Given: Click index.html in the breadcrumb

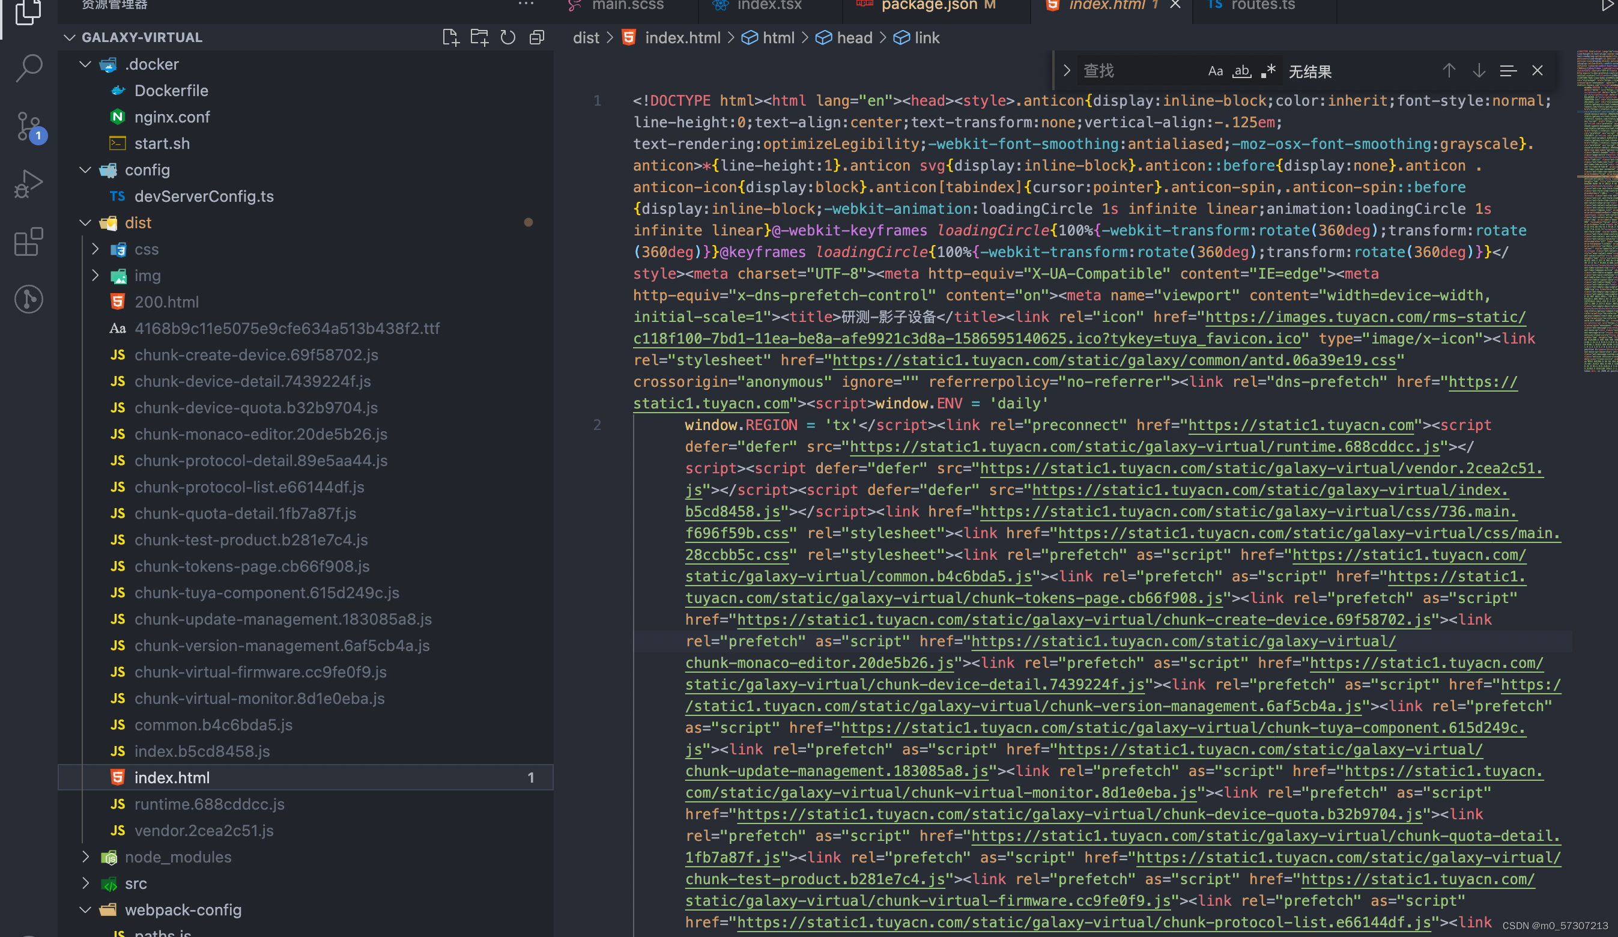Looking at the screenshot, I should coord(682,38).
